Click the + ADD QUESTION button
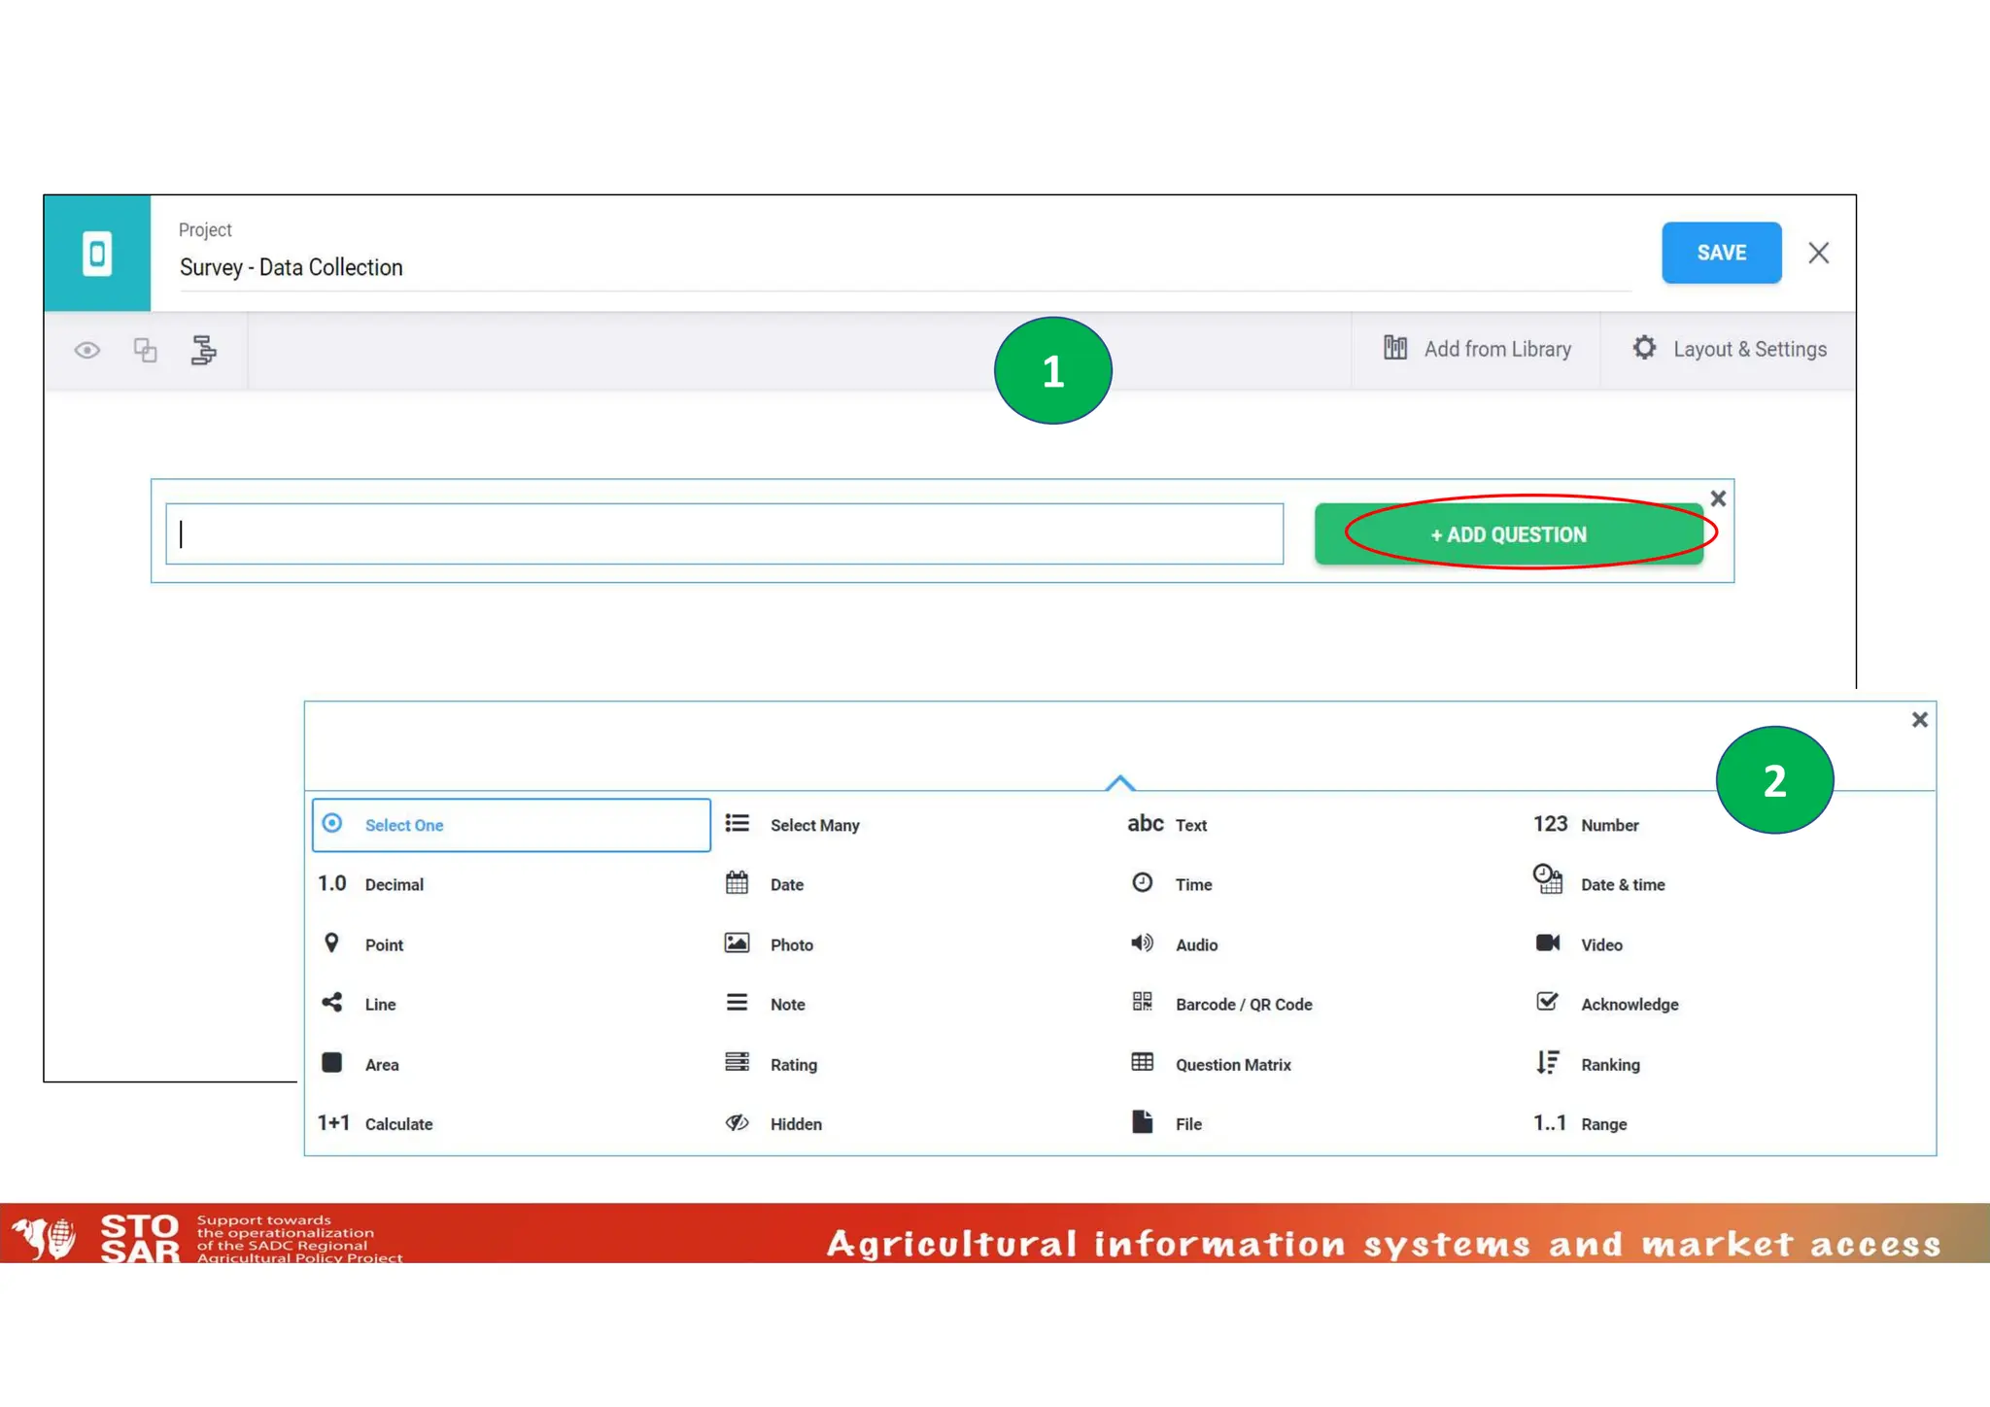This screenshot has width=1990, height=1407. [x=1508, y=534]
